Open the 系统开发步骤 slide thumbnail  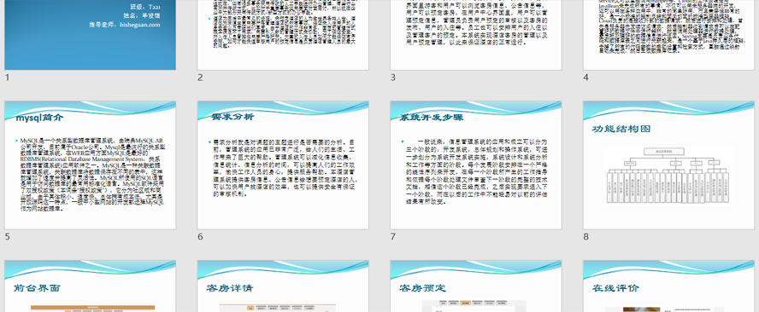tap(476, 165)
